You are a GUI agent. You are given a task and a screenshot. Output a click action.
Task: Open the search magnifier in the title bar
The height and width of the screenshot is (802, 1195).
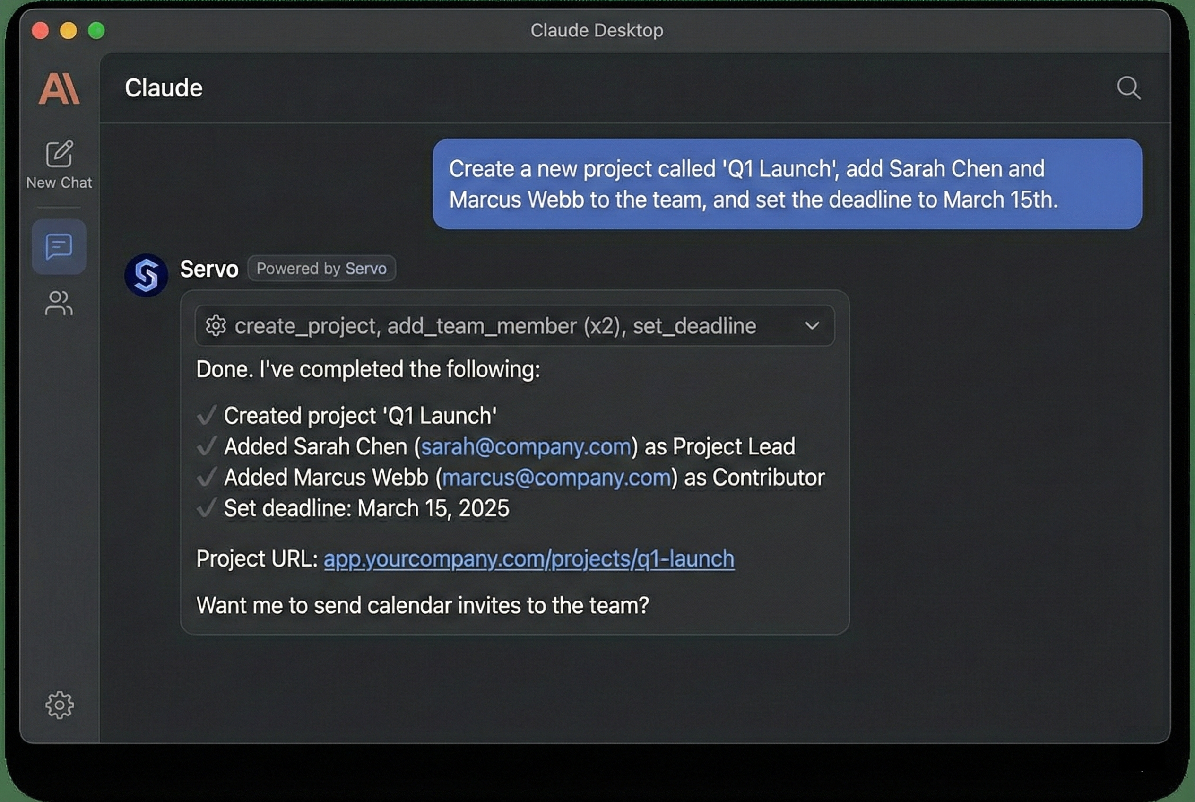1129,88
